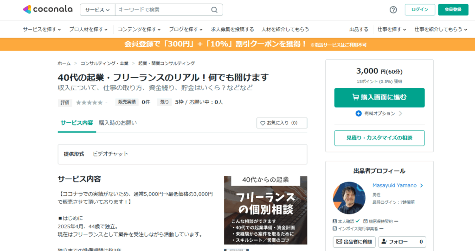Expand the 仕事を探す menu
The width and height of the screenshot is (475, 251).
pos(392,29)
